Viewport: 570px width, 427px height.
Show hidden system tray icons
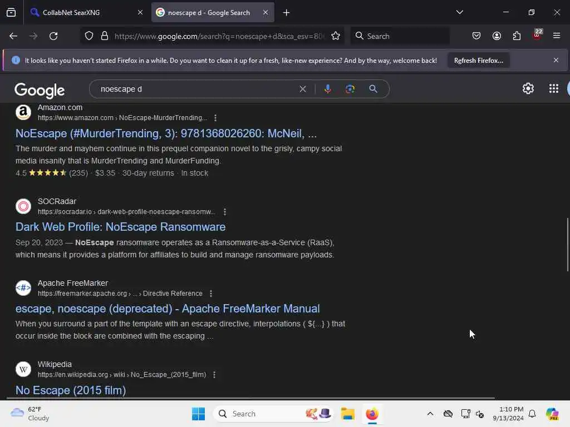click(x=430, y=414)
